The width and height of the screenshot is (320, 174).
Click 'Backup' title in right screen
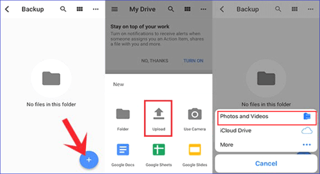[x=248, y=9]
